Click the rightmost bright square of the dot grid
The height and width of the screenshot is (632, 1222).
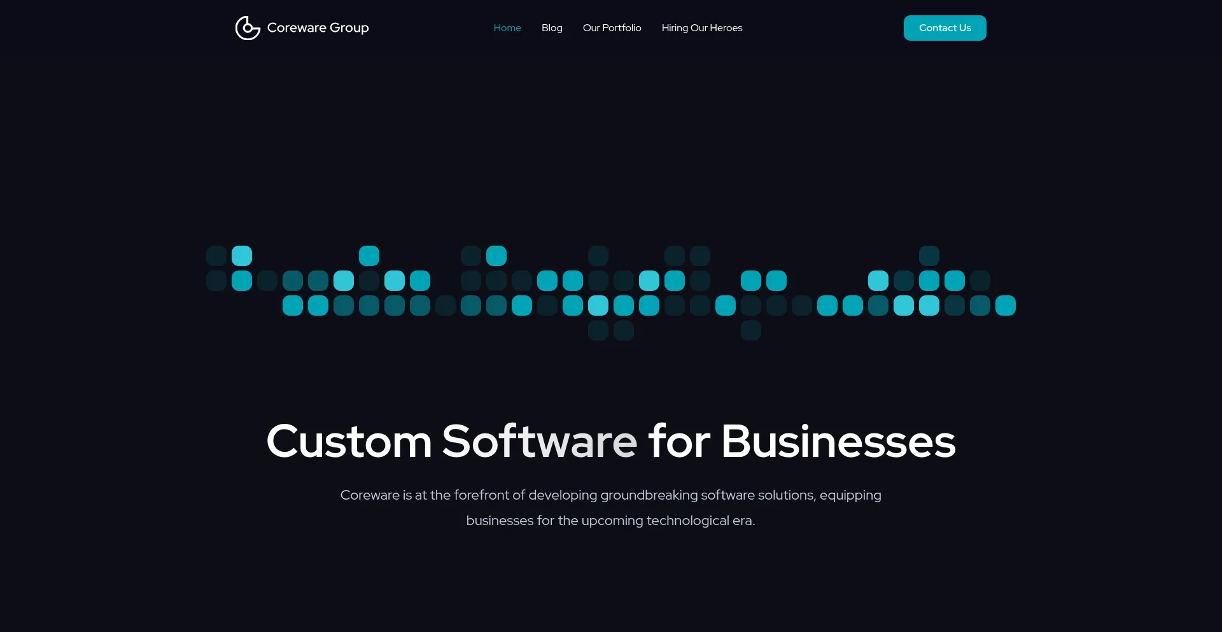click(1006, 305)
